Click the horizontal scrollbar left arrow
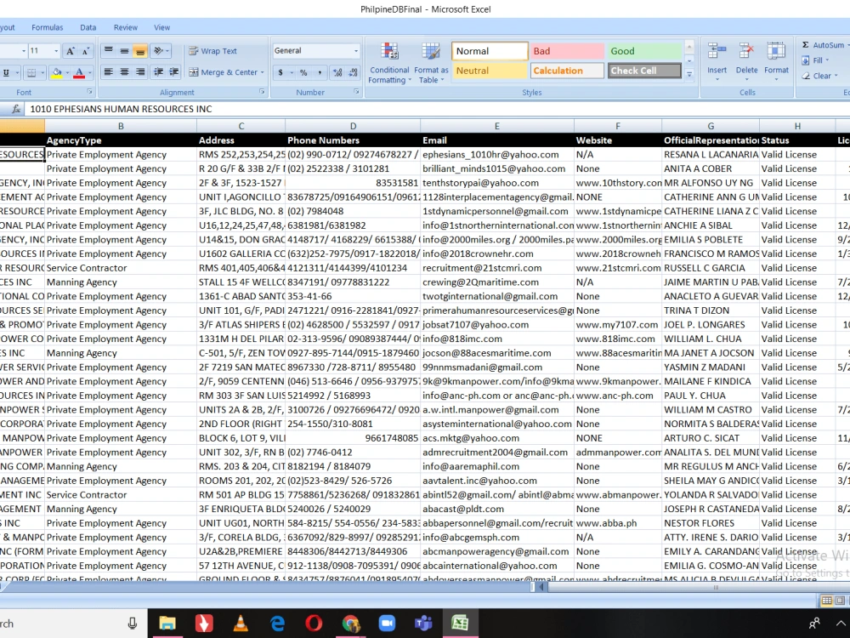 [541, 587]
